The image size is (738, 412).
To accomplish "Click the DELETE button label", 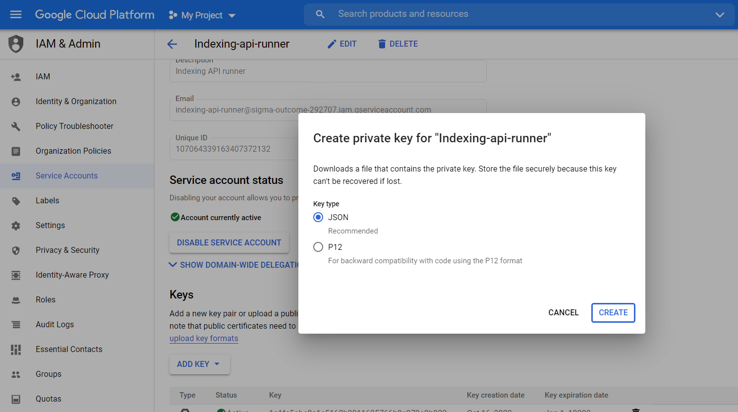I will tap(403, 44).
